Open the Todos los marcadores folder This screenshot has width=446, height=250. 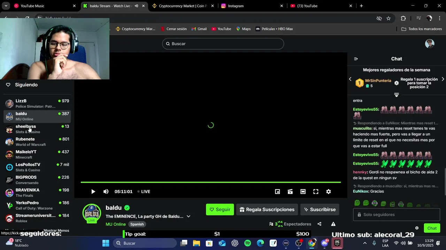[422, 29]
